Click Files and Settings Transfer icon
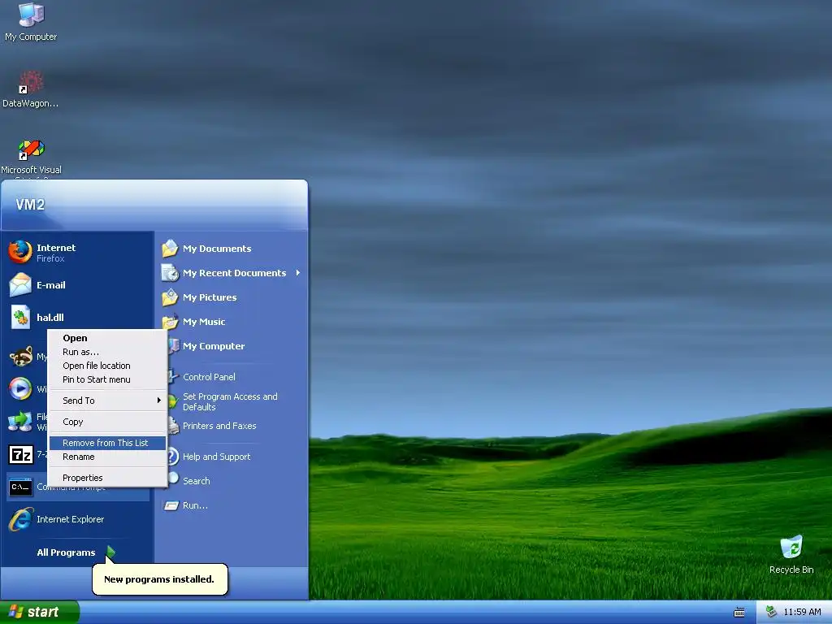The height and width of the screenshot is (624, 832). tap(20, 422)
